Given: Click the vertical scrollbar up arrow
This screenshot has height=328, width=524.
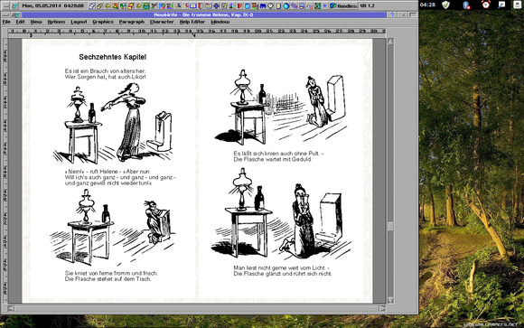Looking at the screenshot, I should 390,42.
